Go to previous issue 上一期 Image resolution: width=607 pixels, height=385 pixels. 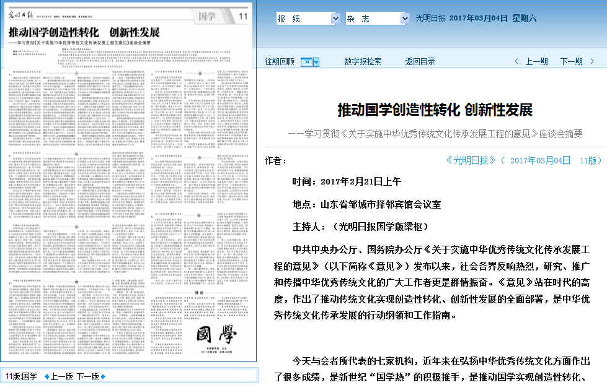tap(536, 61)
